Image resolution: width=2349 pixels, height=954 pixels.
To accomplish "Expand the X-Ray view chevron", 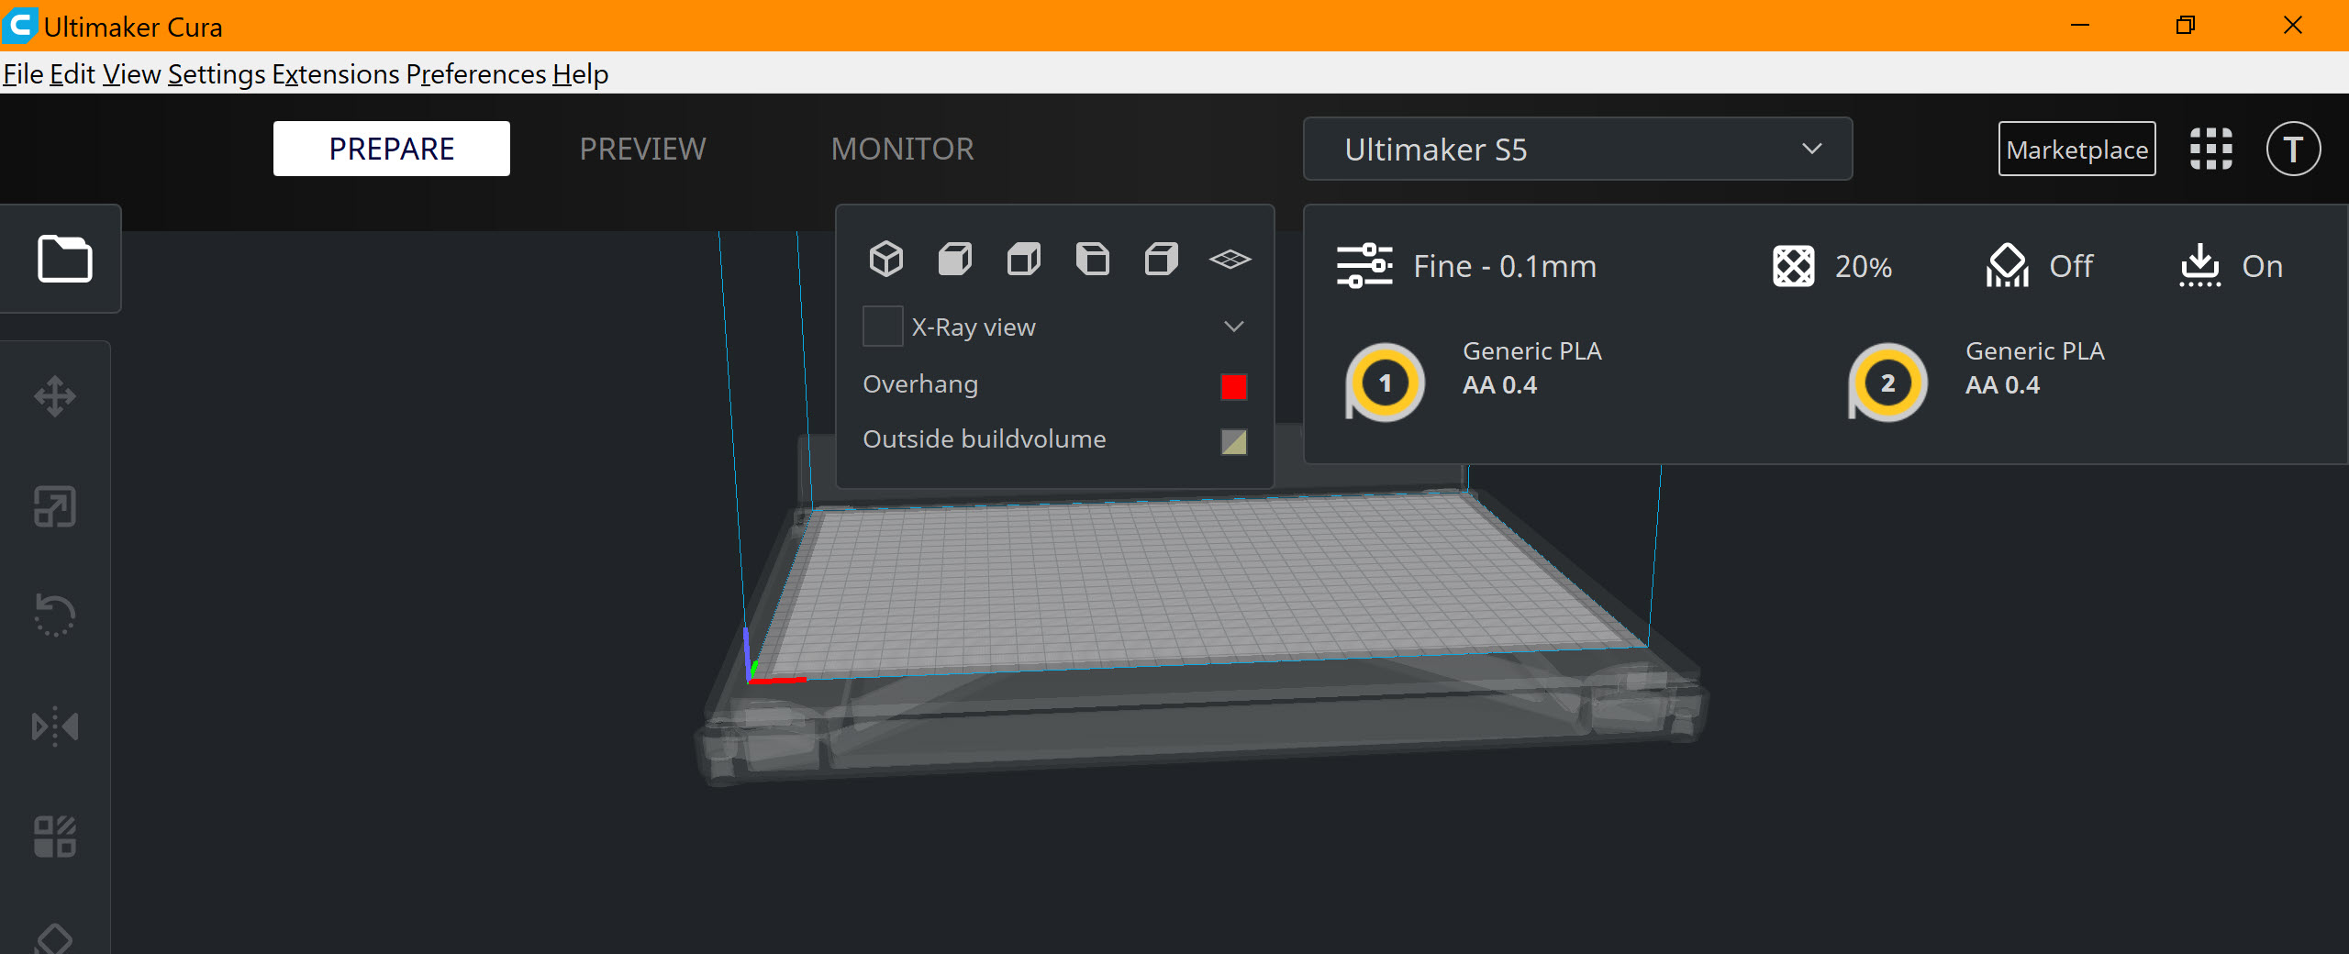I will 1233,326.
